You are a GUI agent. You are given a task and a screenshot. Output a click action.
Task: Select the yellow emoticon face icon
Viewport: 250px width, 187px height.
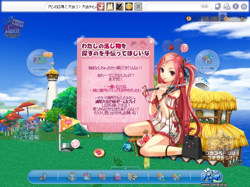click(129, 7)
